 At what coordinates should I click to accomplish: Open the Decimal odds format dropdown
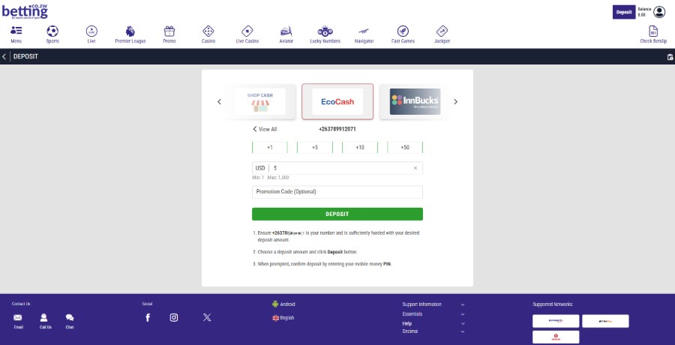tap(433, 331)
